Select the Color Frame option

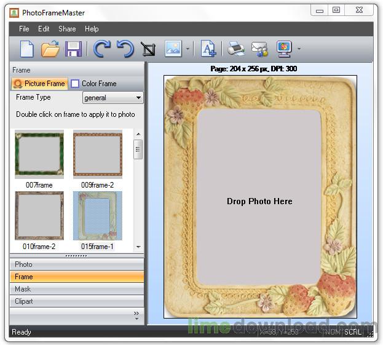coord(93,84)
